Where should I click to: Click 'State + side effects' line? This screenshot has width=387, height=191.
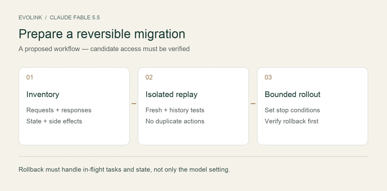(54, 121)
